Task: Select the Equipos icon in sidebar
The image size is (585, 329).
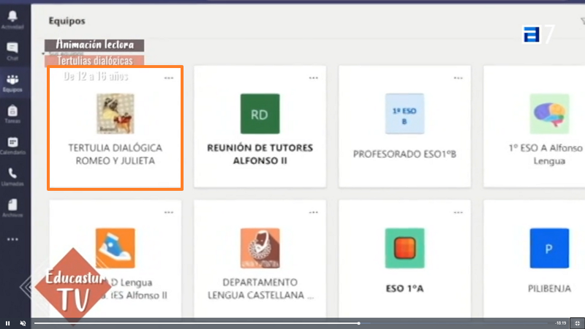Action: (x=12, y=80)
